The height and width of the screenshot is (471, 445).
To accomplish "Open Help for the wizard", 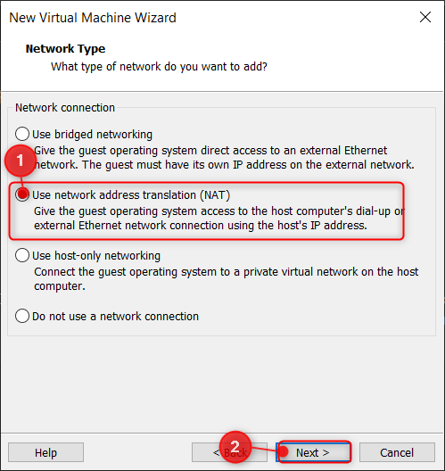I will click(45, 452).
